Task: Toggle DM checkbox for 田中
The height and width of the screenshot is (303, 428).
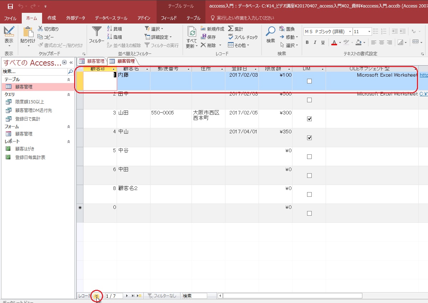Action: coord(309,100)
